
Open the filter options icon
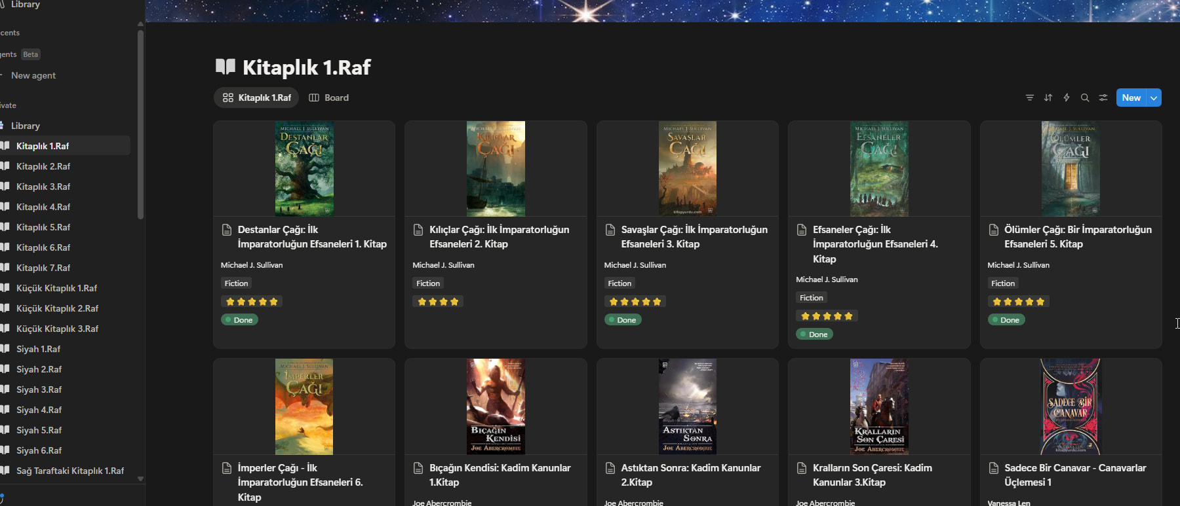1030,98
